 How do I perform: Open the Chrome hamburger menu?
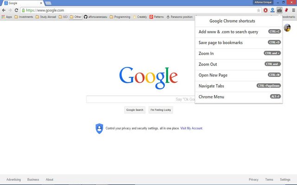293,10
